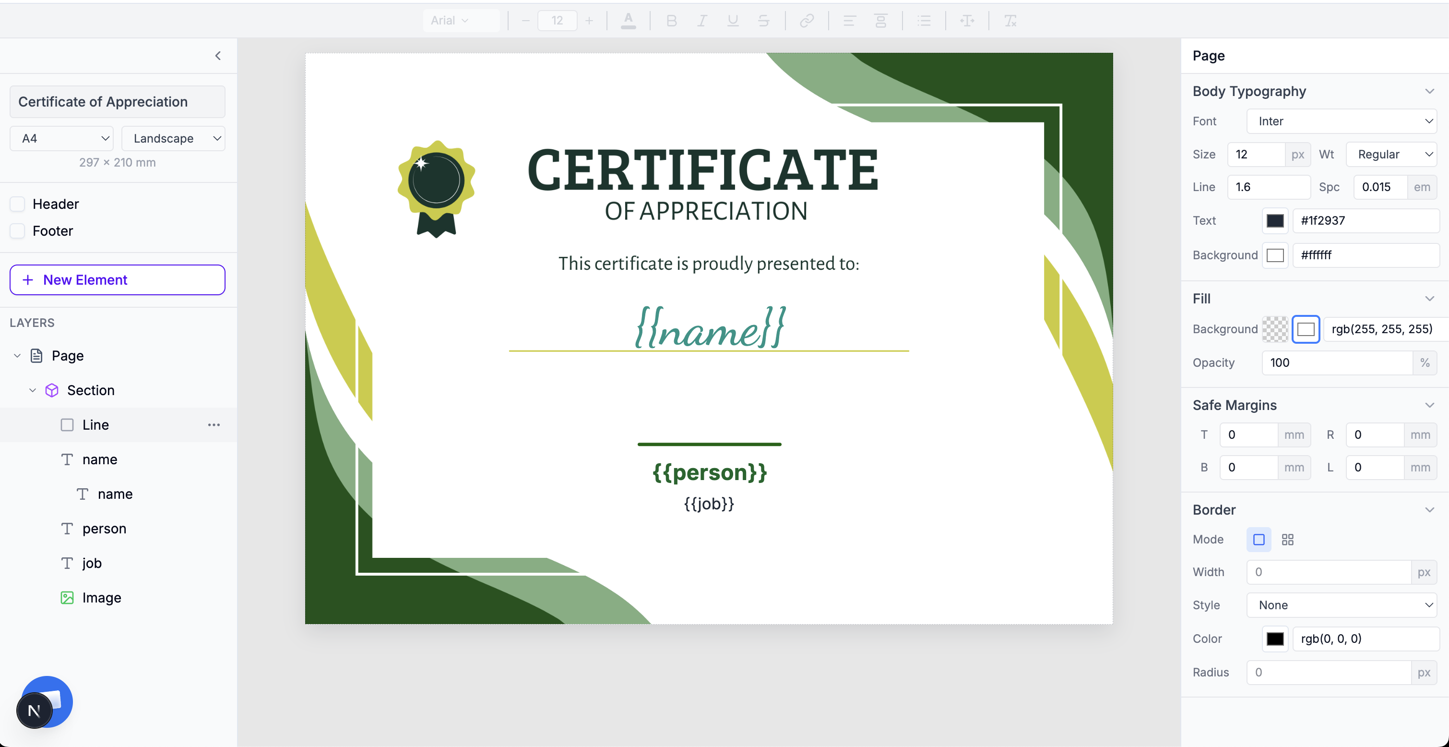Viewport: 1449px width, 747px height.
Task: Insert a hyperlink using the link icon
Action: (x=807, y=20)
